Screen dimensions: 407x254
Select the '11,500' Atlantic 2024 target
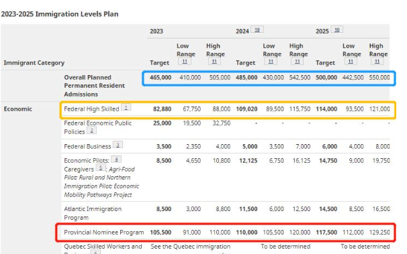[248, 209]
